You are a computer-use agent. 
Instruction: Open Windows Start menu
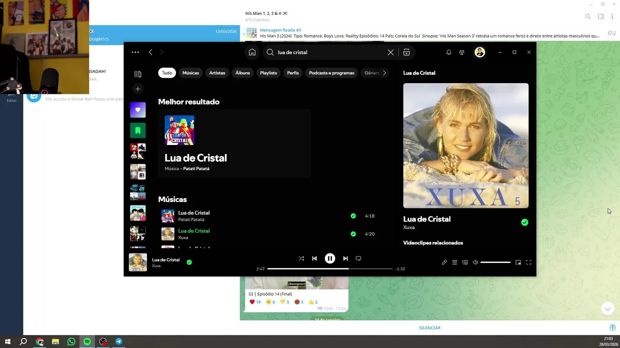point(8,342)
